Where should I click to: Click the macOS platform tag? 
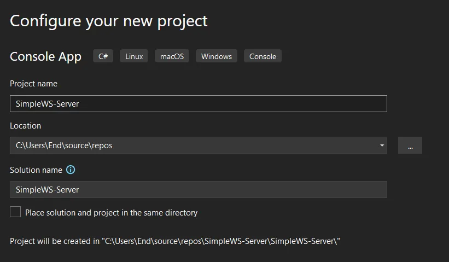pos(172,56)
